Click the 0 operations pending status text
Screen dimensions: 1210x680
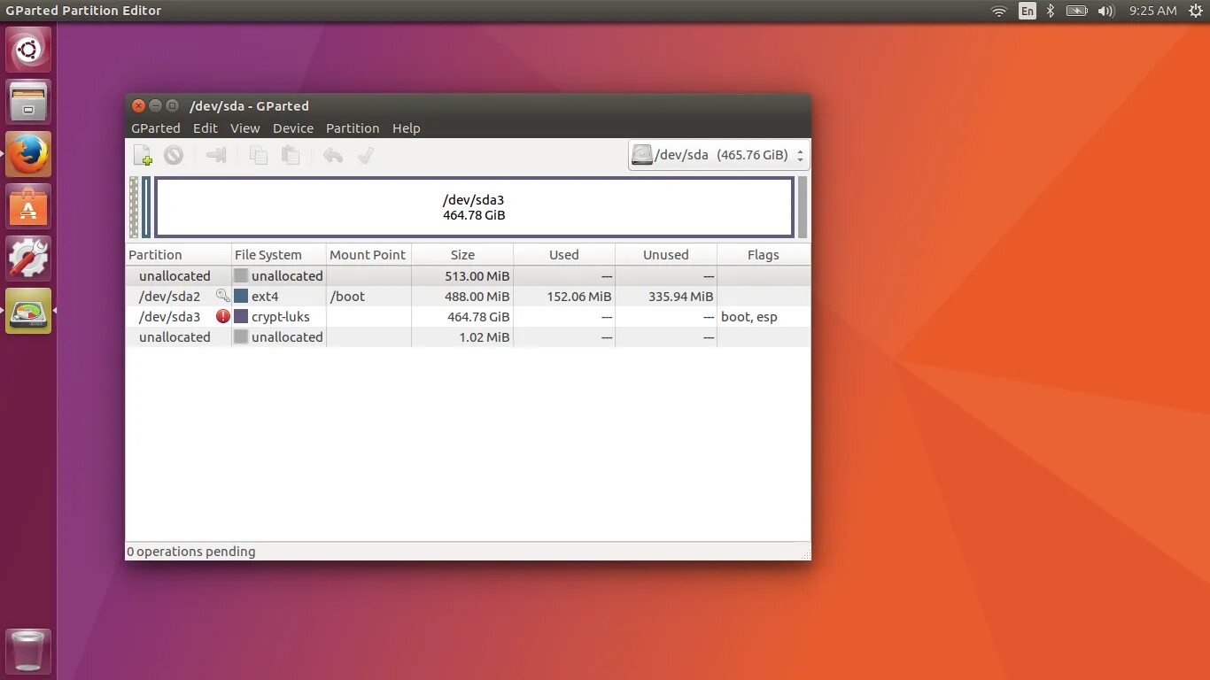click(x=191, y=551)
